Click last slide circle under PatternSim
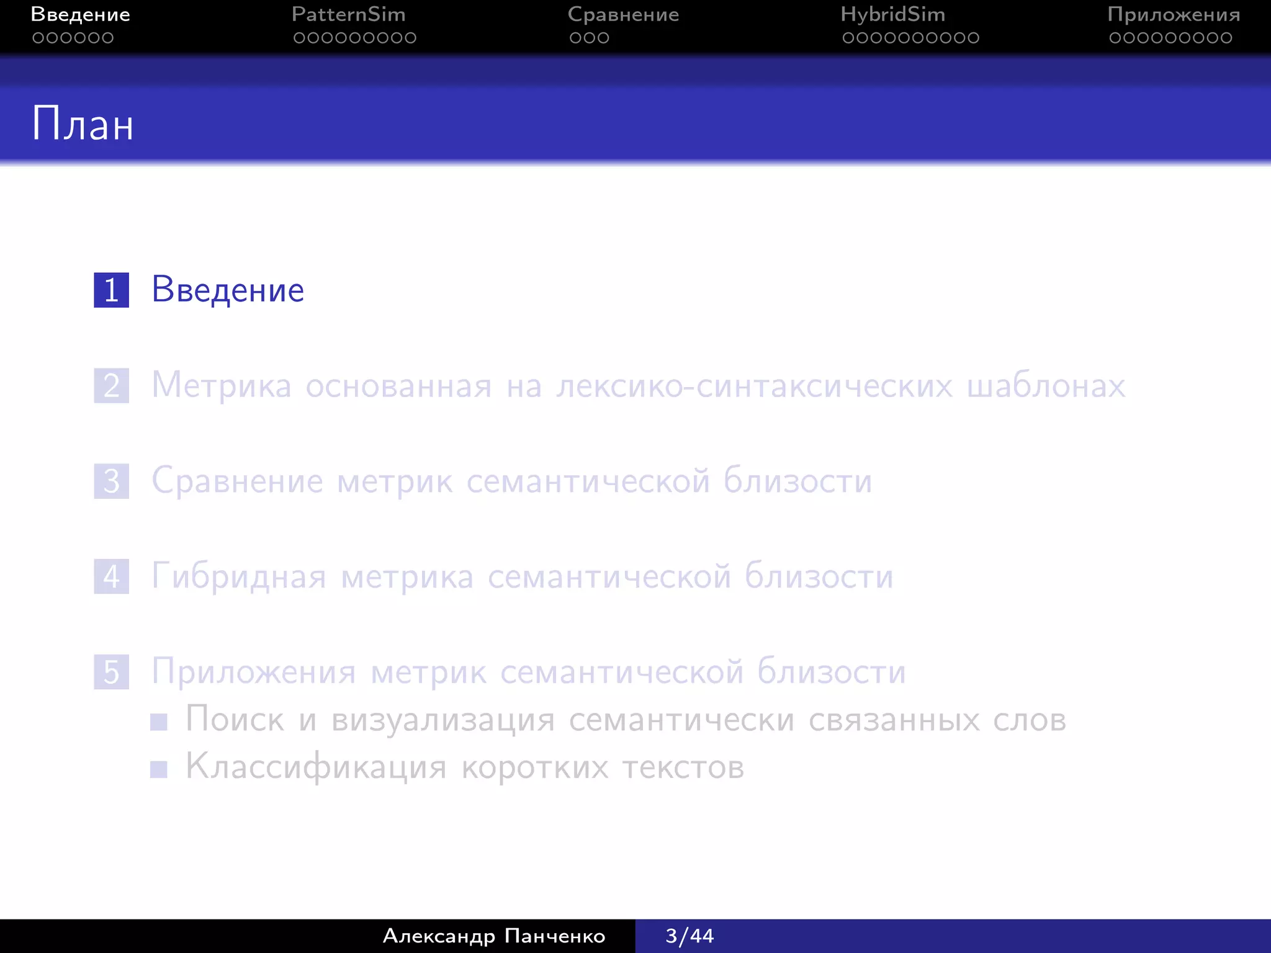1271x953 pixels. (x=410, y=38)
